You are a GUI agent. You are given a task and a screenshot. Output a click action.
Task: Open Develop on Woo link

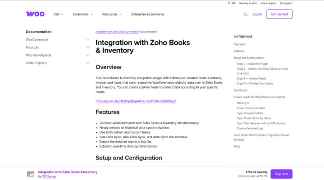pos(248,3)
